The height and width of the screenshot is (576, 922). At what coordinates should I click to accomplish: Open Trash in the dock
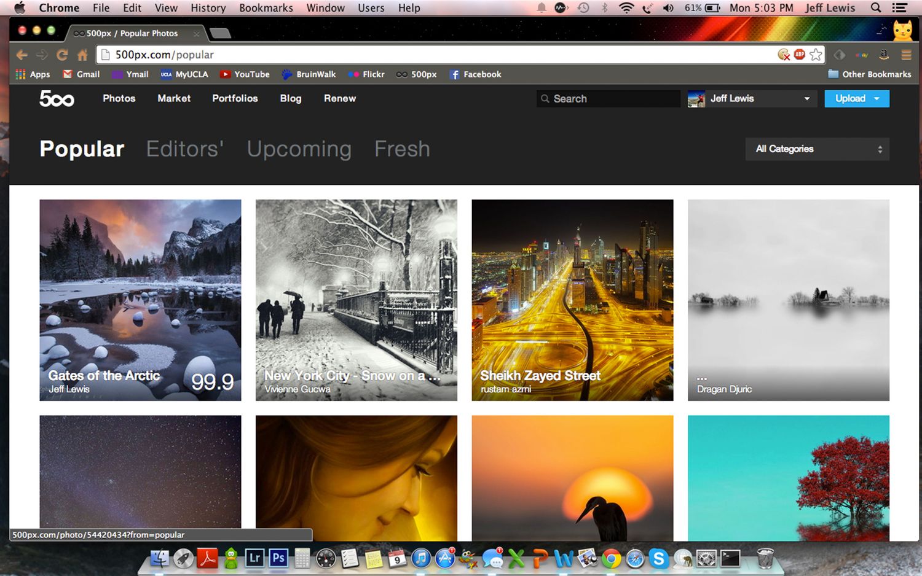click(765, 558)
